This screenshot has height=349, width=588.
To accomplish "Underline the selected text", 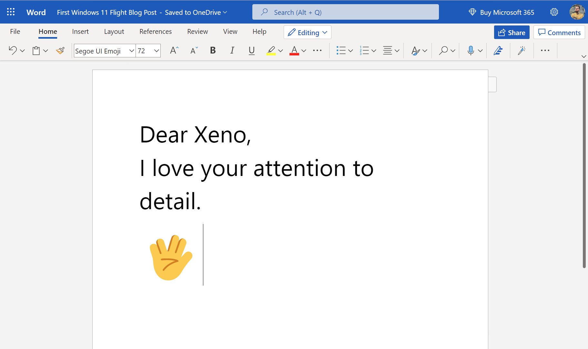I will tap(251, 50).
